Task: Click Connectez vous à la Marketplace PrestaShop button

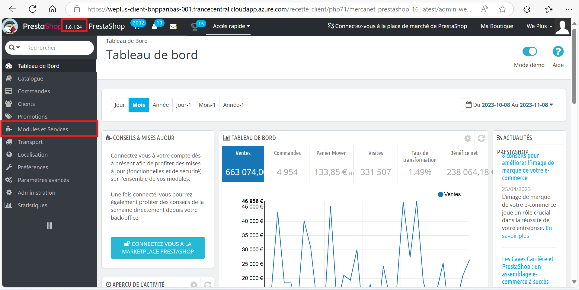Action: tap(158, 248)
